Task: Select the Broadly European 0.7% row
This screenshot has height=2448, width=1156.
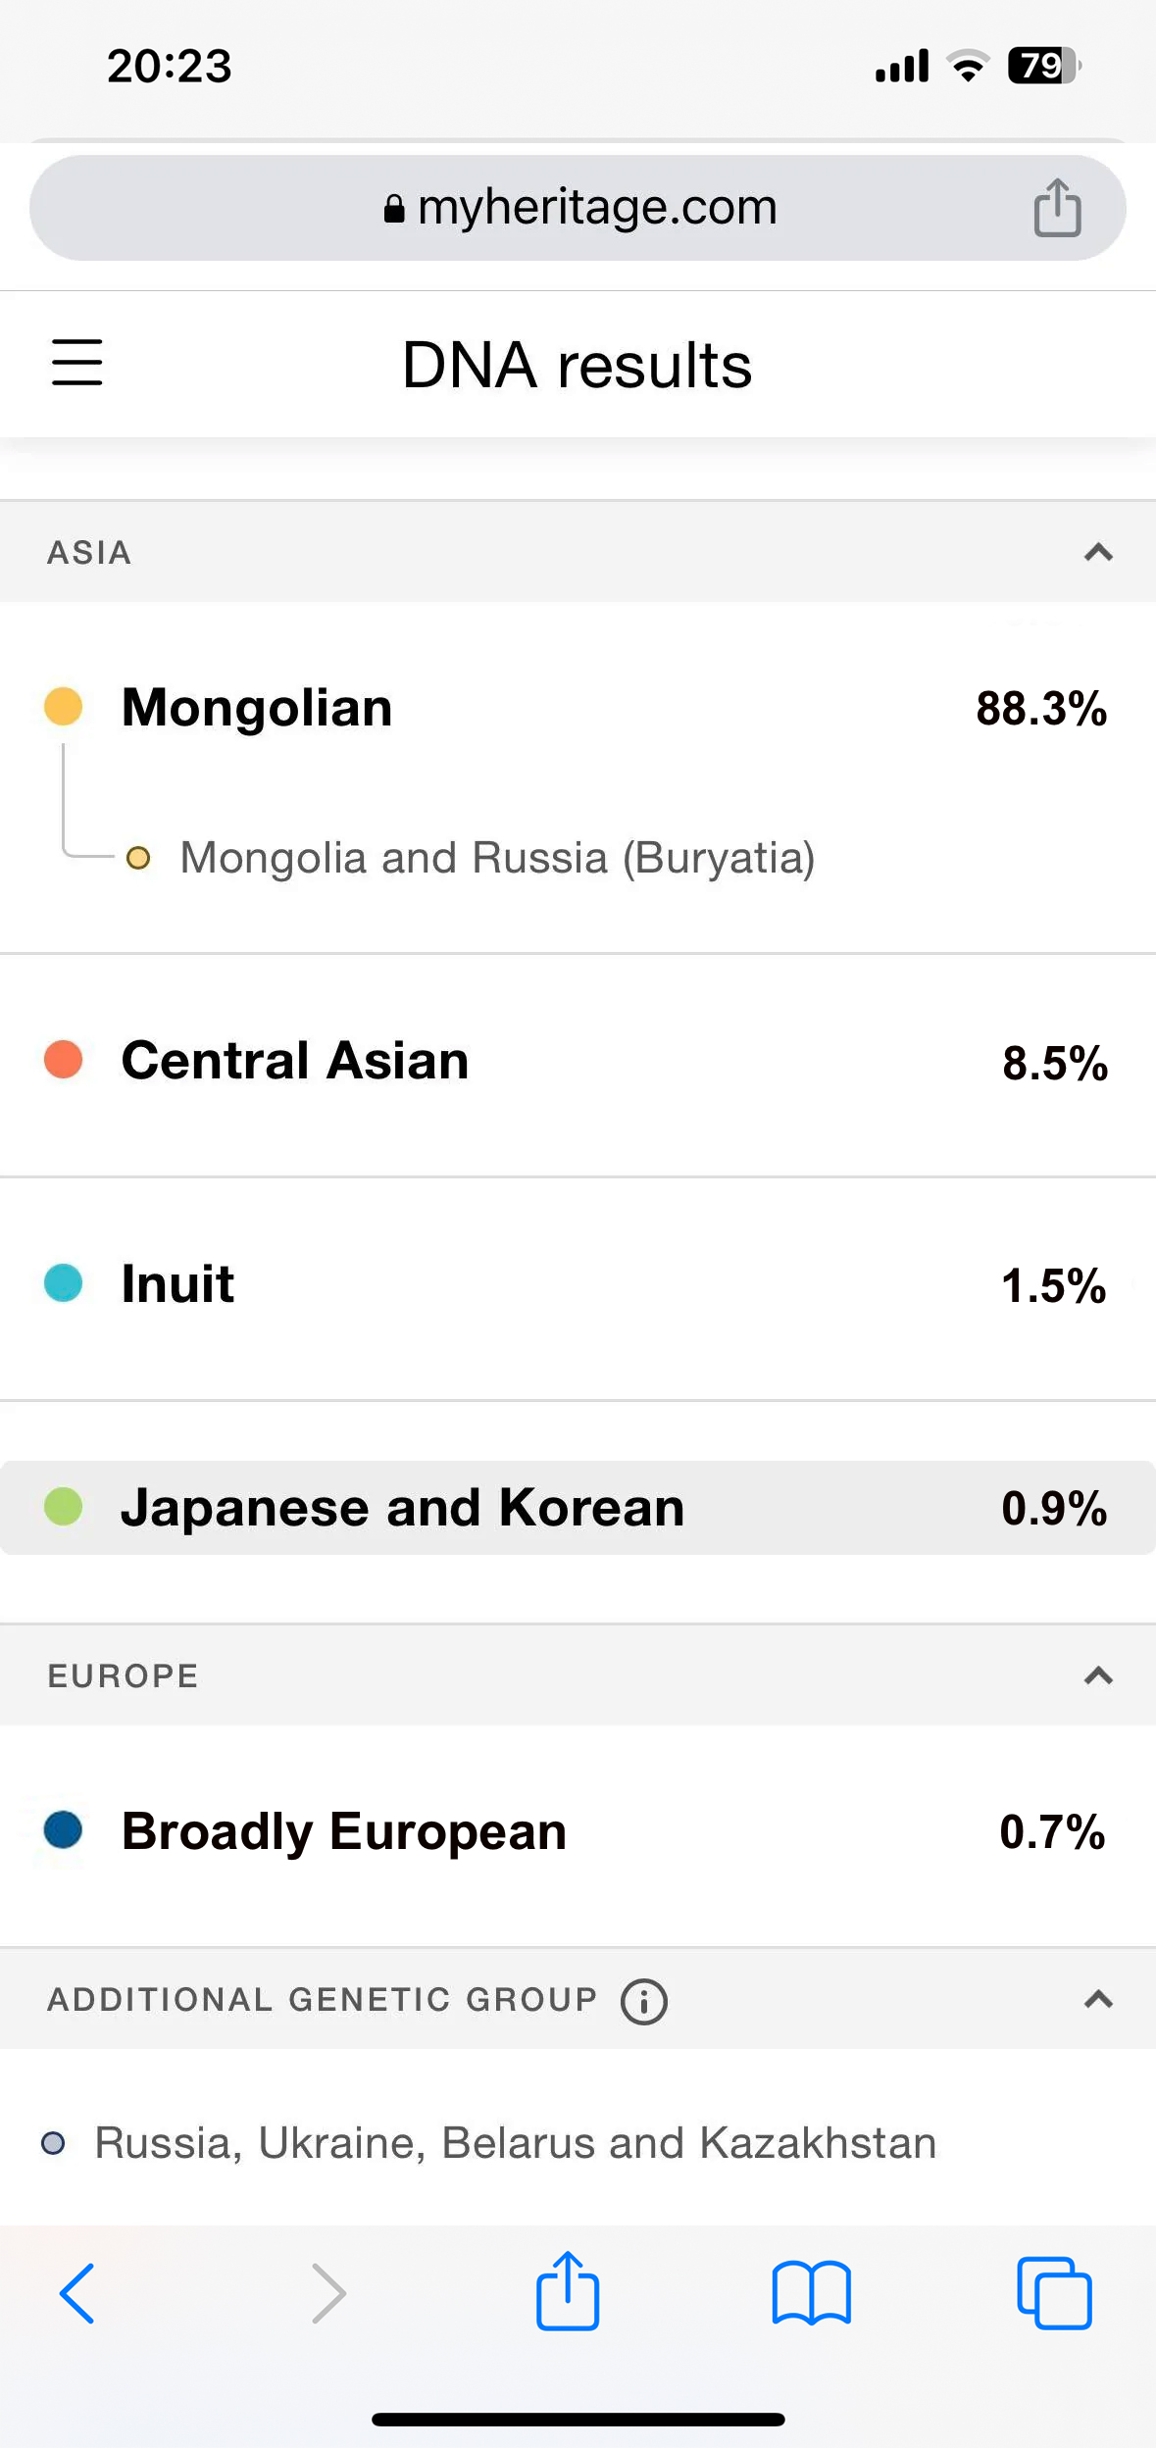Action: pyautogui.click(x=578, y=1831)
